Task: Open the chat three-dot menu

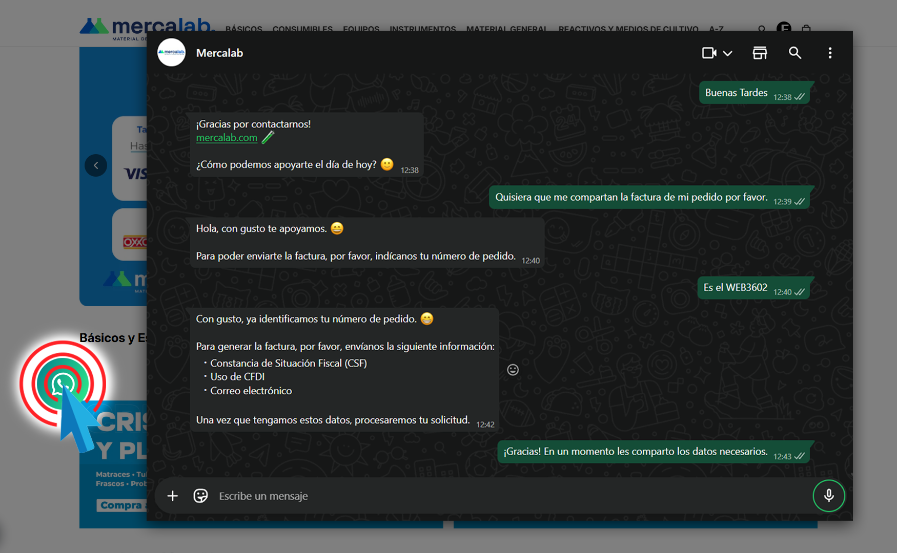Action: click(x=830, y=53)
